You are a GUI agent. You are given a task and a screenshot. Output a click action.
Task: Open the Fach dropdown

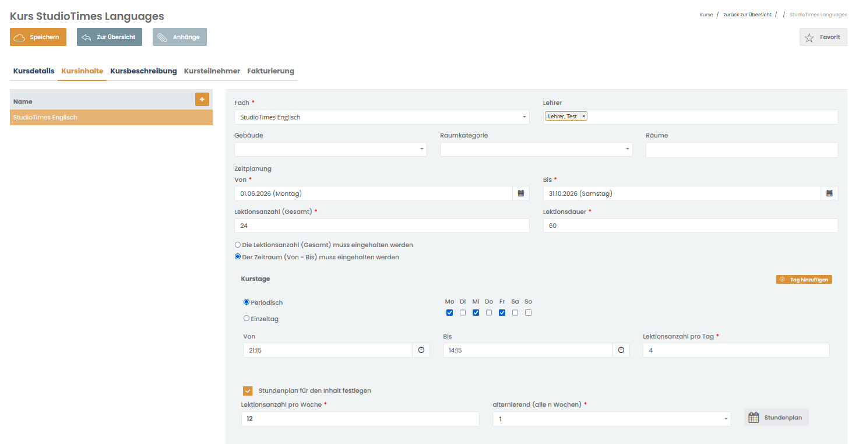click(x=382, y=117)
